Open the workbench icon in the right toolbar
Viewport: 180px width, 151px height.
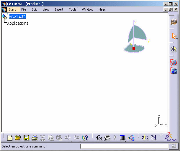coord(174,22)
